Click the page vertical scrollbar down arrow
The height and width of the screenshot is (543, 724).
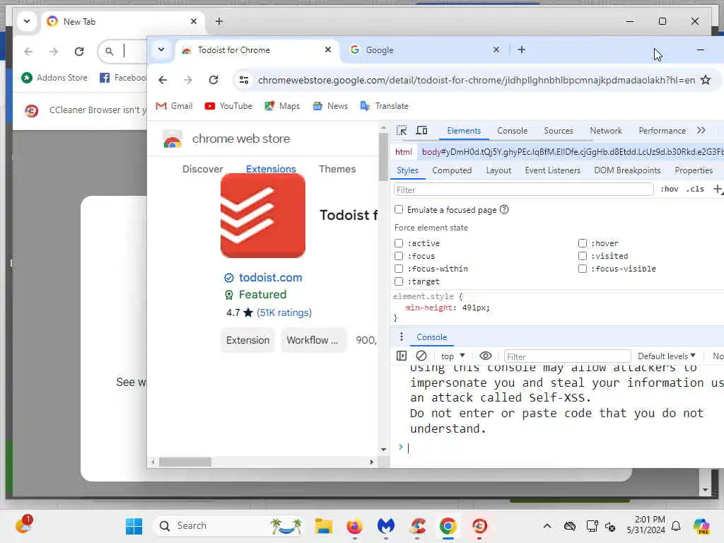point(384,449)
